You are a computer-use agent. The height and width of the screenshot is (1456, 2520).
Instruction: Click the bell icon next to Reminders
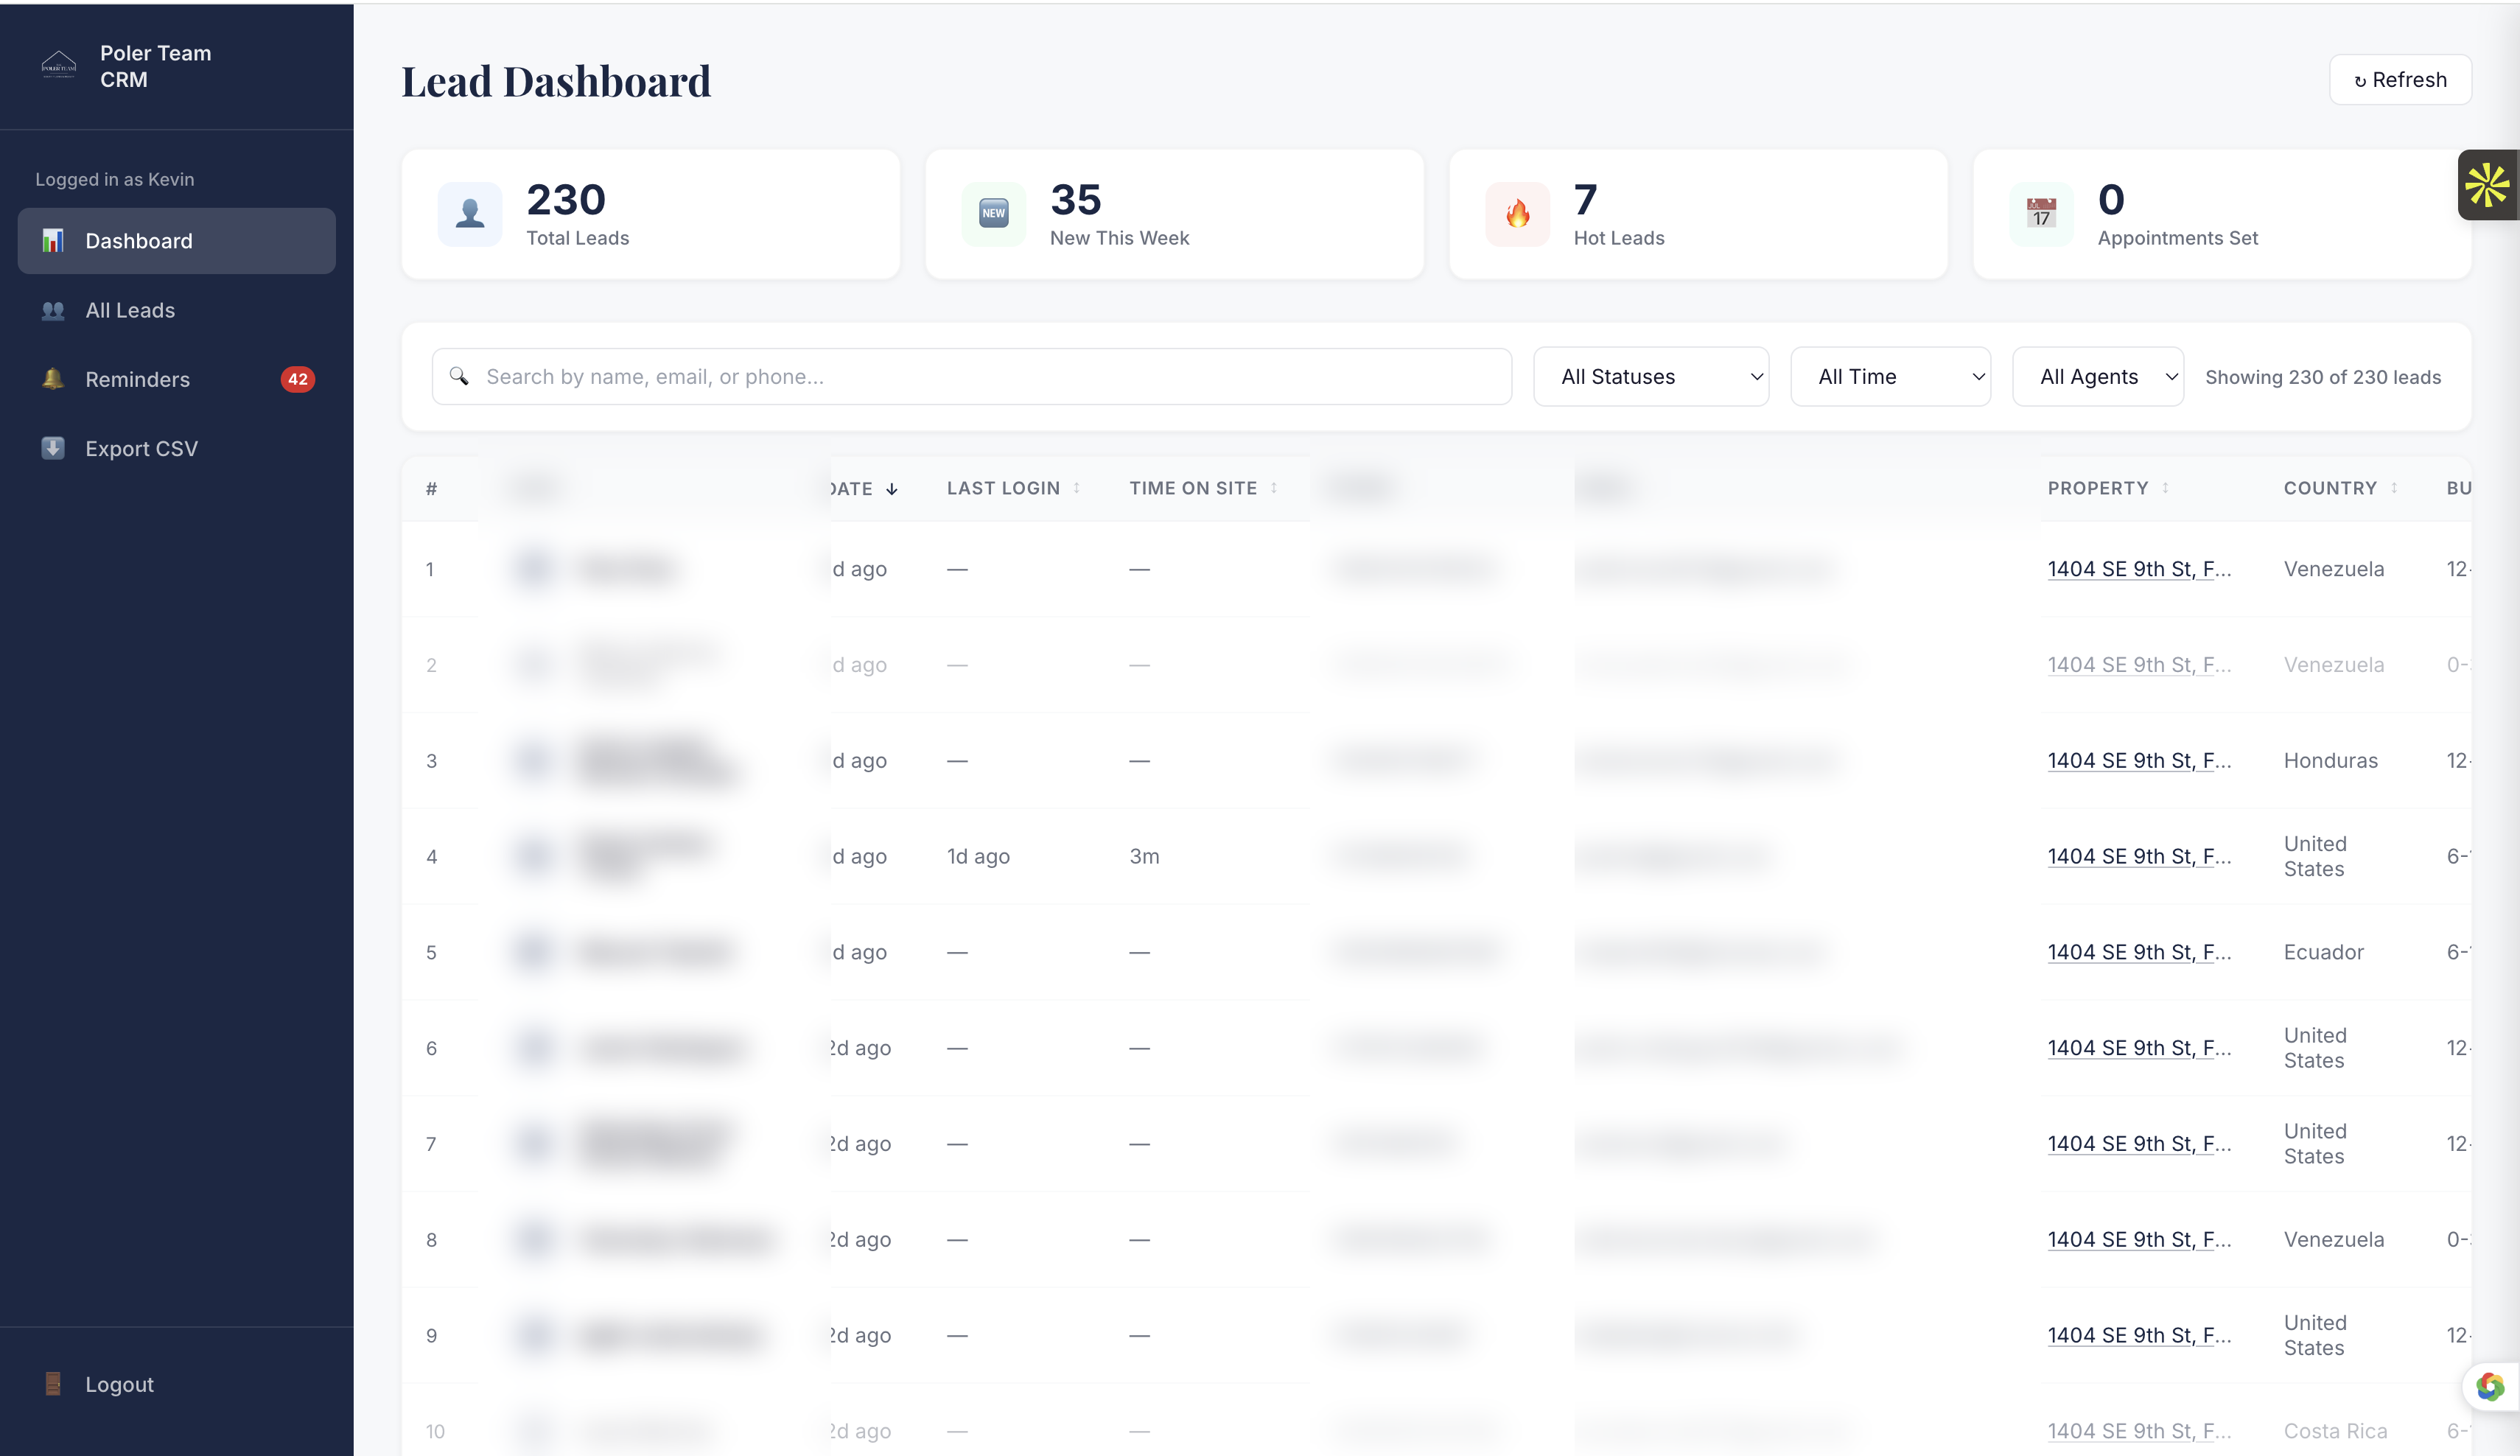53,379
